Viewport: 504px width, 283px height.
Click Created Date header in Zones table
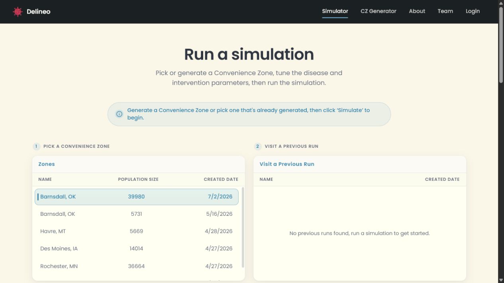pos(221,179)
